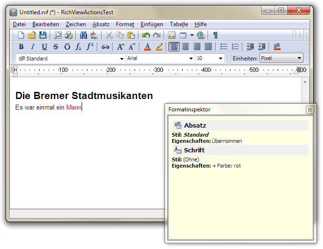Toggle Italic formatting
323x249 pixels.
pos(32,47)
